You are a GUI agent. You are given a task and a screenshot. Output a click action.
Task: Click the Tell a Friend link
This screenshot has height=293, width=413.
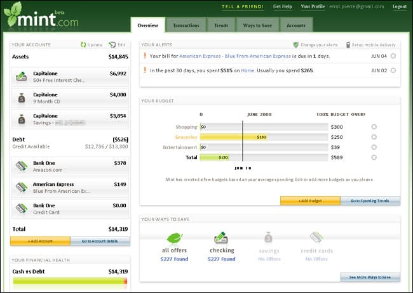coord(243,7)
